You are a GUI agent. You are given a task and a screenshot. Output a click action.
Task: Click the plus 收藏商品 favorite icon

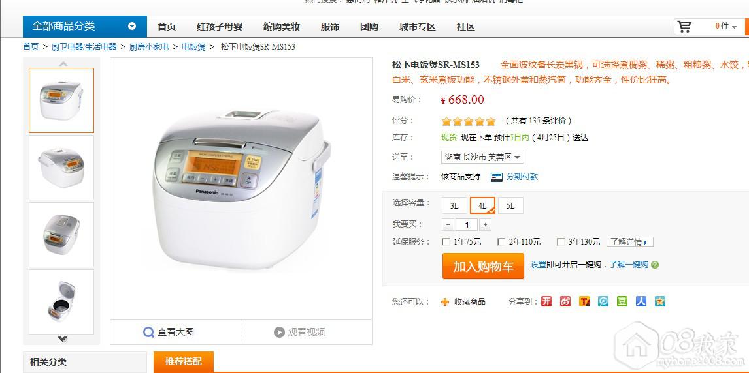444,301
